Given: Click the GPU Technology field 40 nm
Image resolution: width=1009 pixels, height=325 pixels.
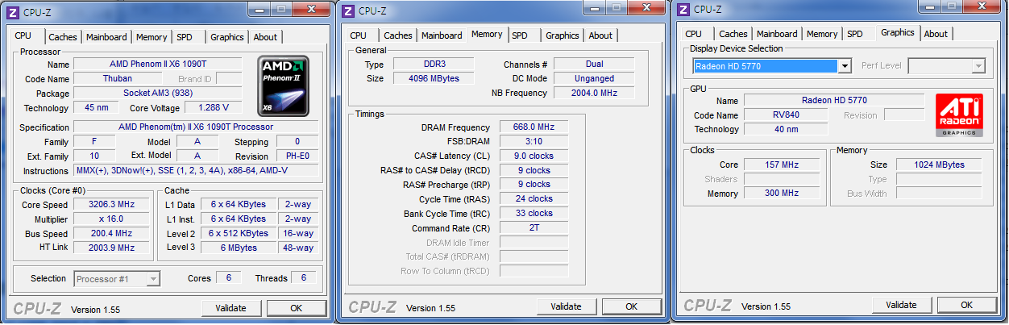Looking at the screenshot, I should click(786, 129).
